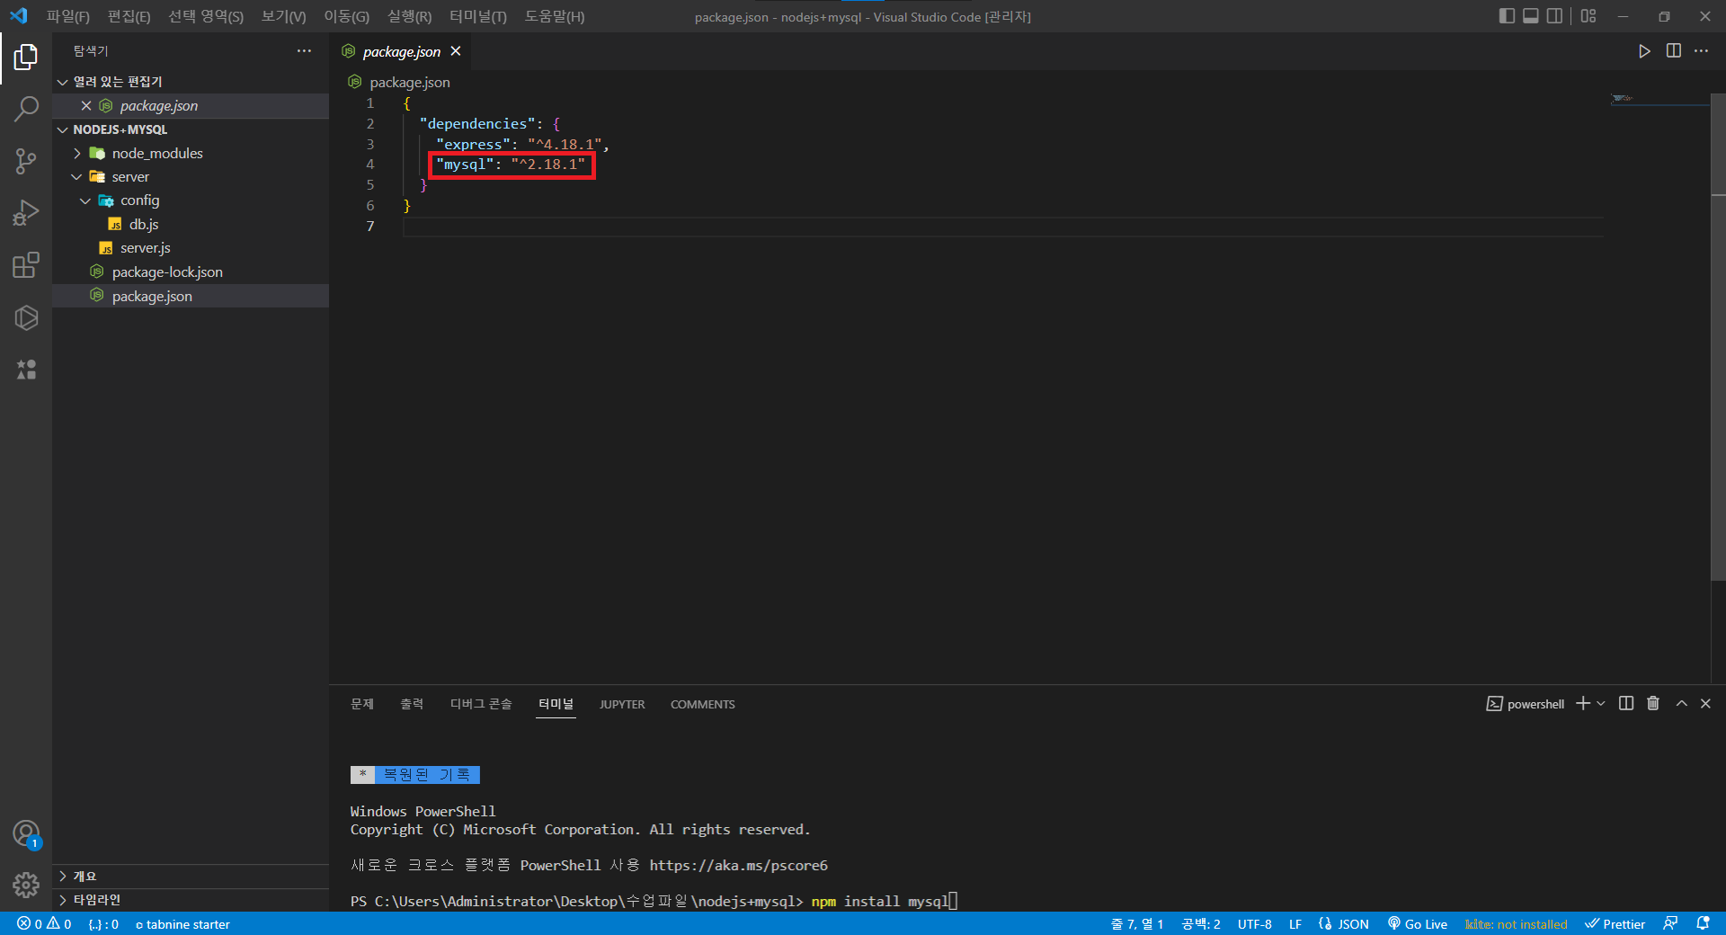Close package.json in open editors list
1726x935 pixels.
86,106
